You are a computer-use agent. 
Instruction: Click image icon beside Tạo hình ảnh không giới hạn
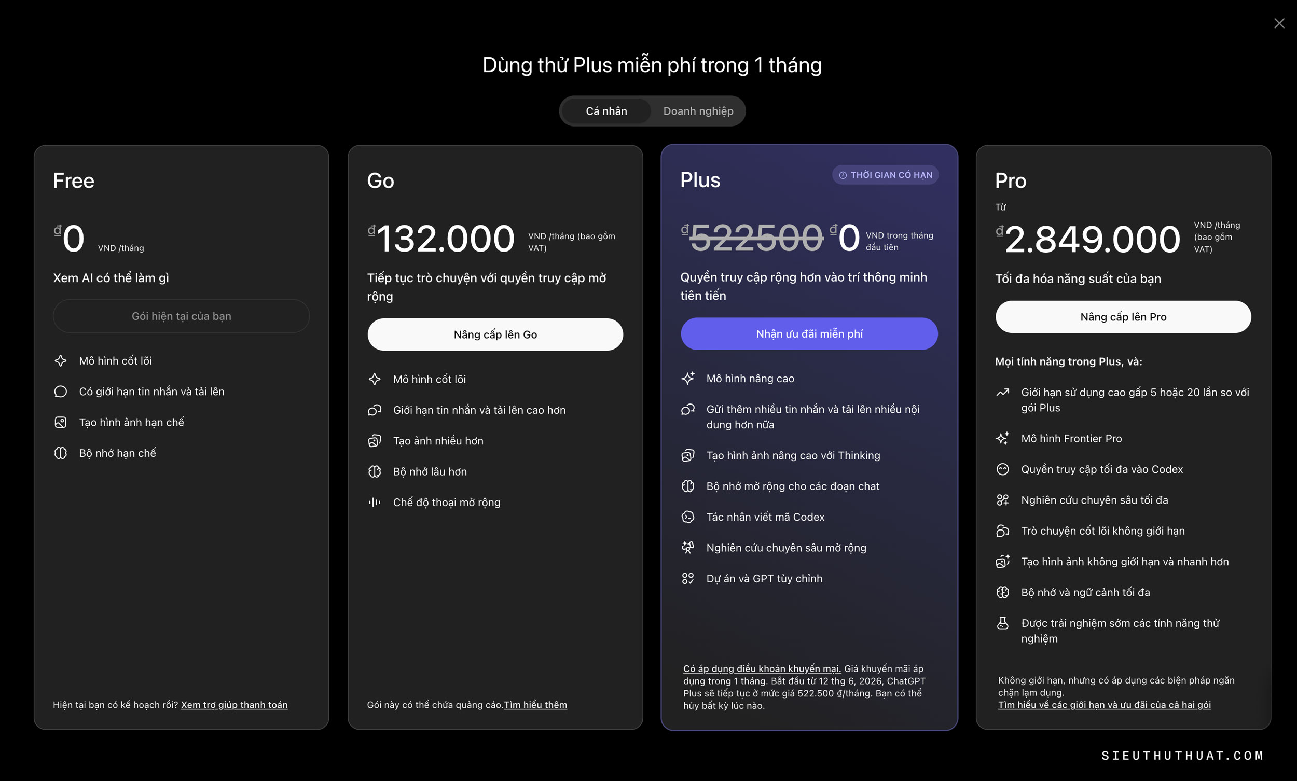[x=1003, y=562]
